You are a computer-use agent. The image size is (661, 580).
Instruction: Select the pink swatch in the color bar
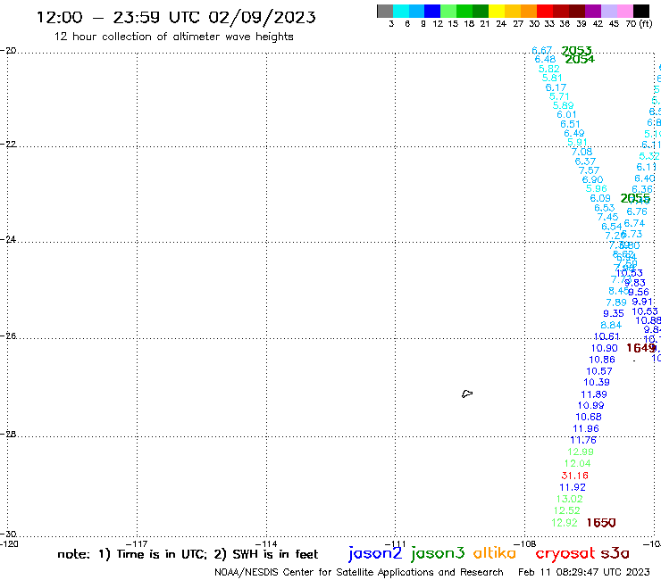coord(625,11)
